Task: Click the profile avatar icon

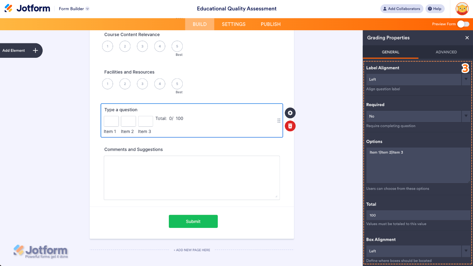Action: (x=462, y=9)
